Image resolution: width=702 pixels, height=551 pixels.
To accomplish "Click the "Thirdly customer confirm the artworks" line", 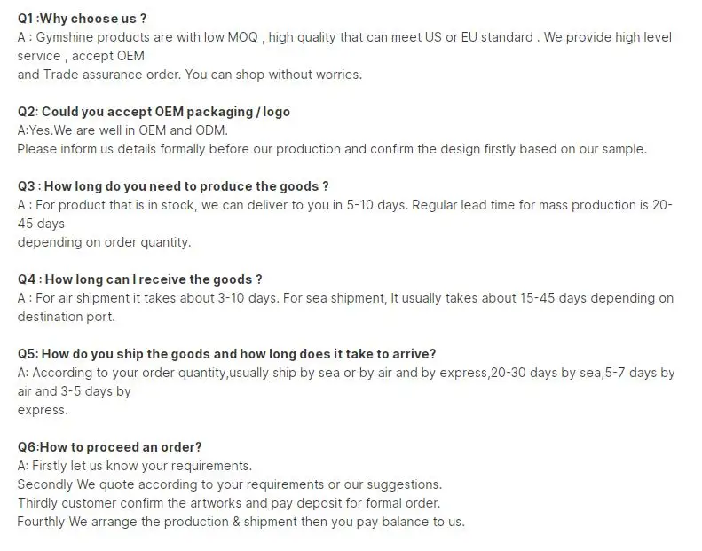I will tap(228, 503).
